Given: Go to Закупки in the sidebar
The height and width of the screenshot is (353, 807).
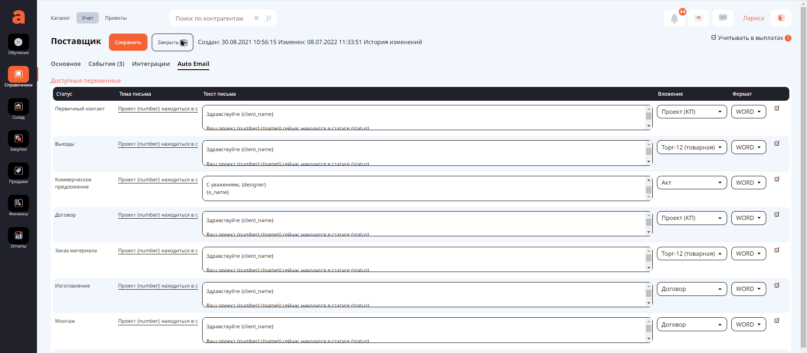Looking at the screenshot, I should tap(18, 141).
